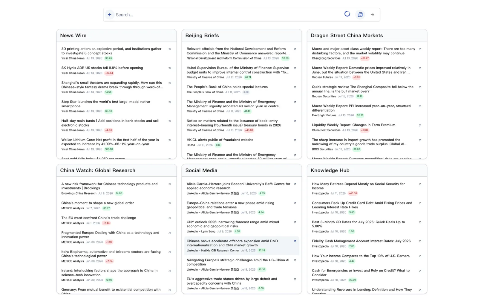Open external link for Step Star large-model smartphone article
Screen dimensions: 478x299
tap(169, 102)
